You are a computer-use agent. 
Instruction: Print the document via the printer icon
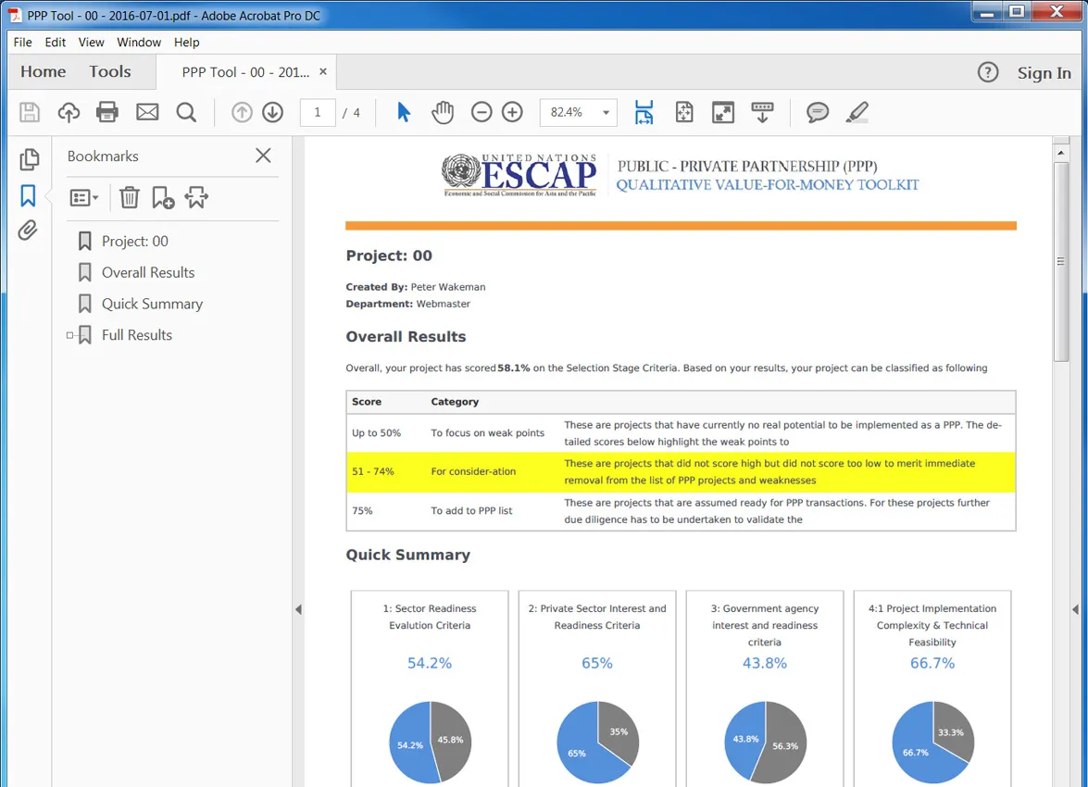tap(106, 112)
